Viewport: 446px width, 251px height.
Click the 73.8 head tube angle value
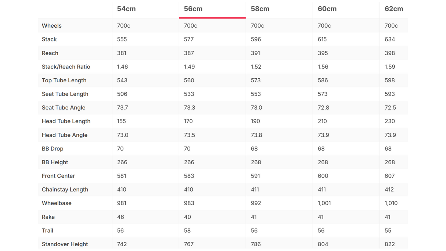pos(256,135)
